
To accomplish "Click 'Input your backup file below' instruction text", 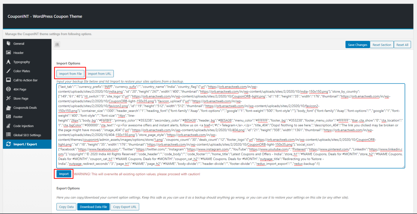I will point(120,81).
